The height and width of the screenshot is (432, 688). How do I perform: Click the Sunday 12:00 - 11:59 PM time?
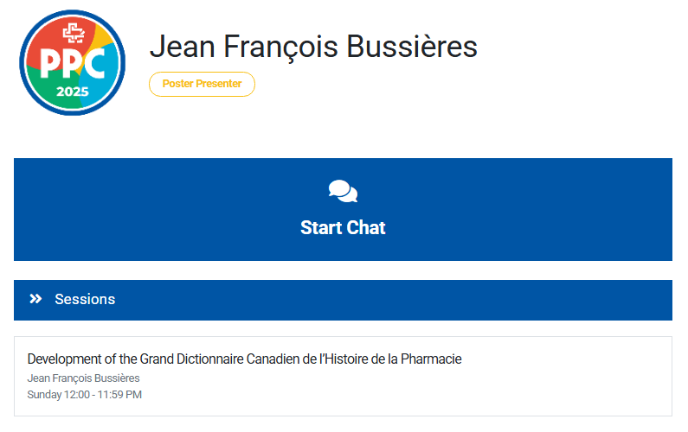pos(84,395)
